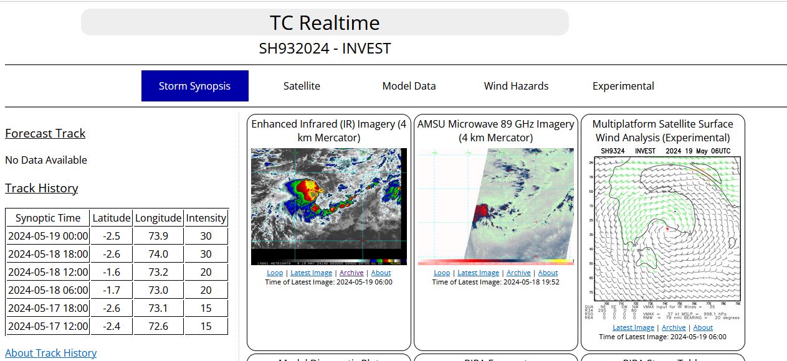Click Loop link under Enhanced Infrared imagery
This screenshot has width=787, height=361.
[275, 273]
